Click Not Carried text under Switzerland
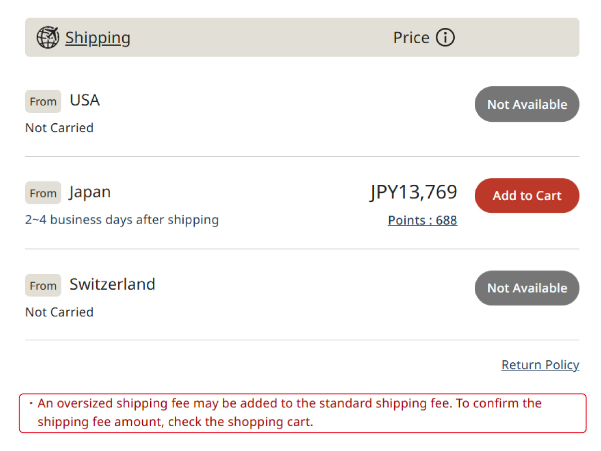Screen dimensions: 601x451 (59, 312)
